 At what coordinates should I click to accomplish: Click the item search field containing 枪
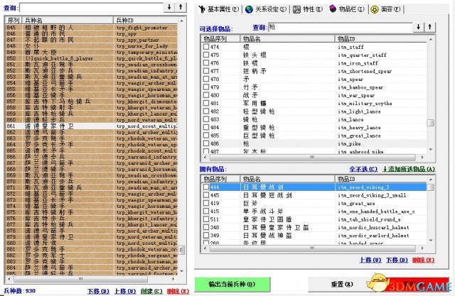click(x=340, y=27)
